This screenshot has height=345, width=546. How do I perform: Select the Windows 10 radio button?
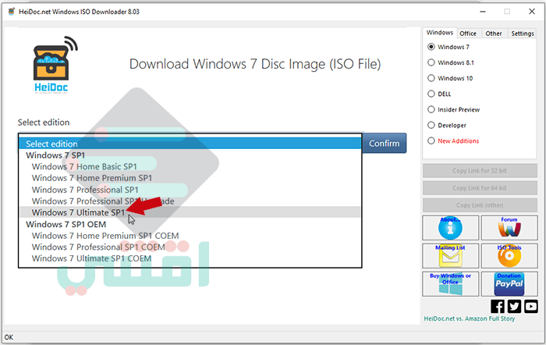[431, 78]
